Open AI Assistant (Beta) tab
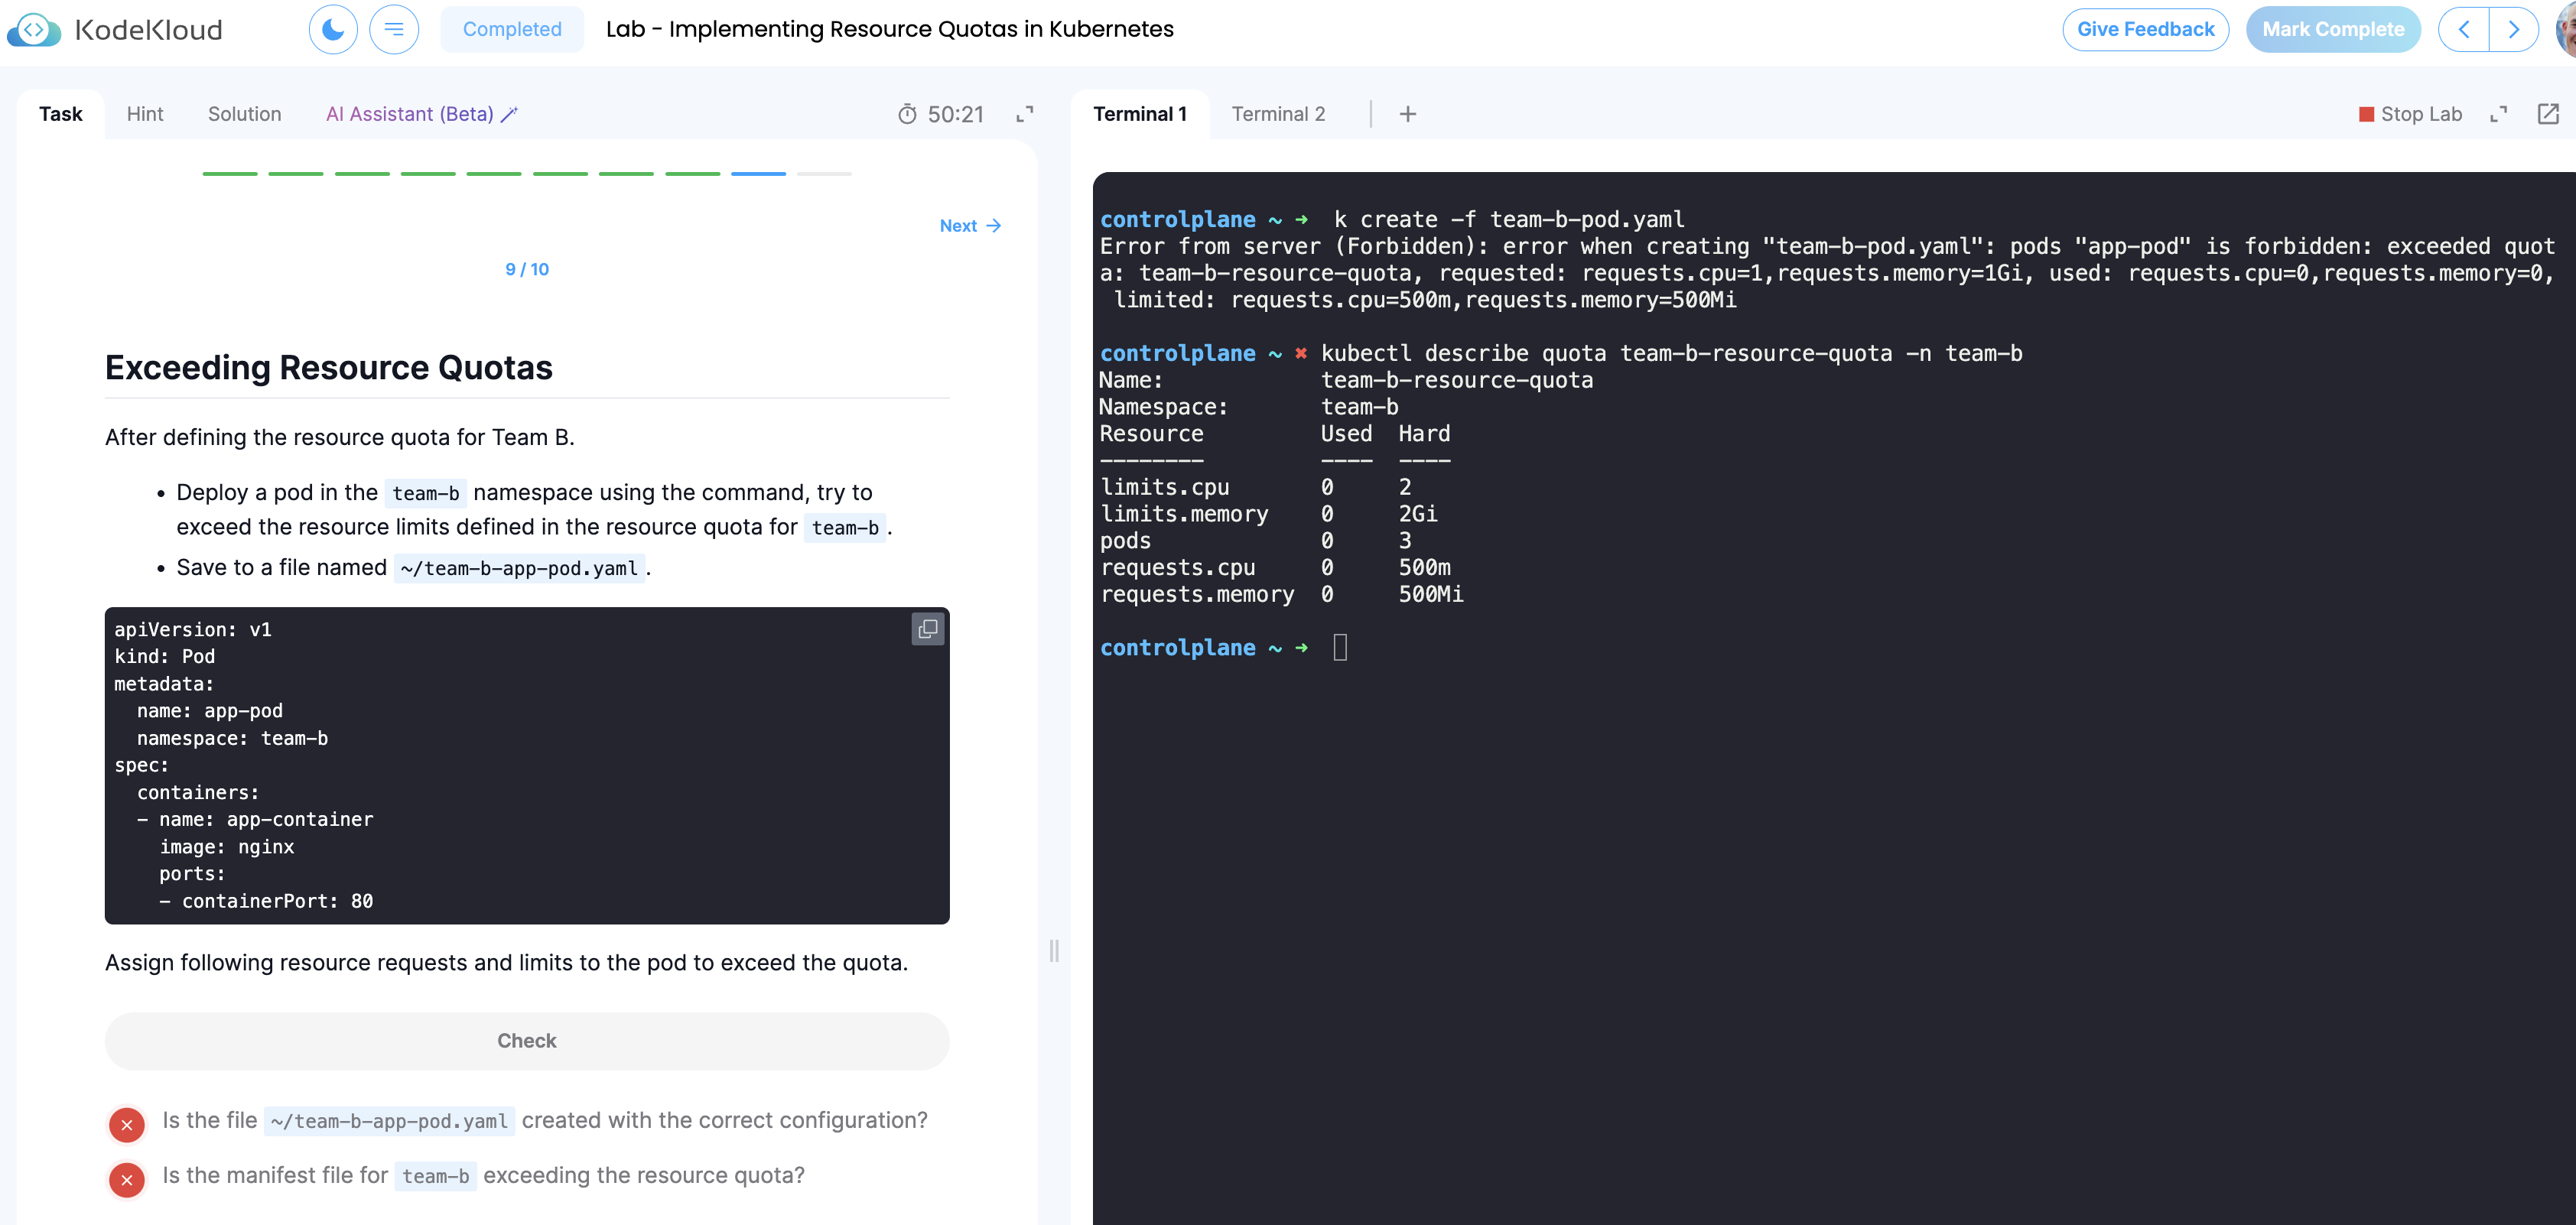This screenshot has height=1225, width=2576. click(x=420, y=114)
